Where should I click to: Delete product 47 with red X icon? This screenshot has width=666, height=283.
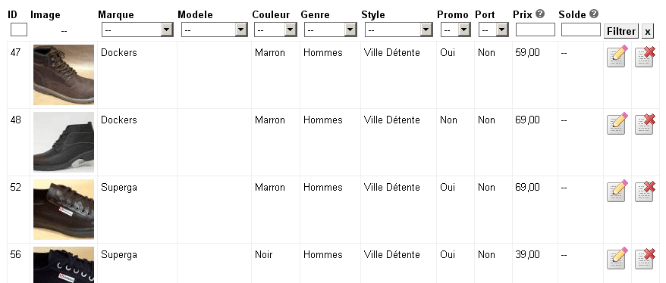coord(645,57)
